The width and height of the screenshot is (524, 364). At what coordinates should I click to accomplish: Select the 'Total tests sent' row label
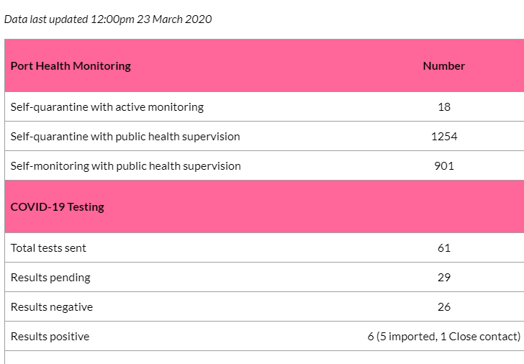pos(48,248)
